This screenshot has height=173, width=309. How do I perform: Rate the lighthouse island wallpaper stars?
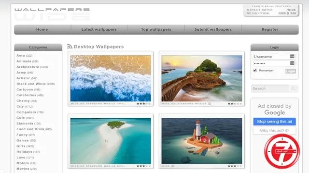point(235,166)
